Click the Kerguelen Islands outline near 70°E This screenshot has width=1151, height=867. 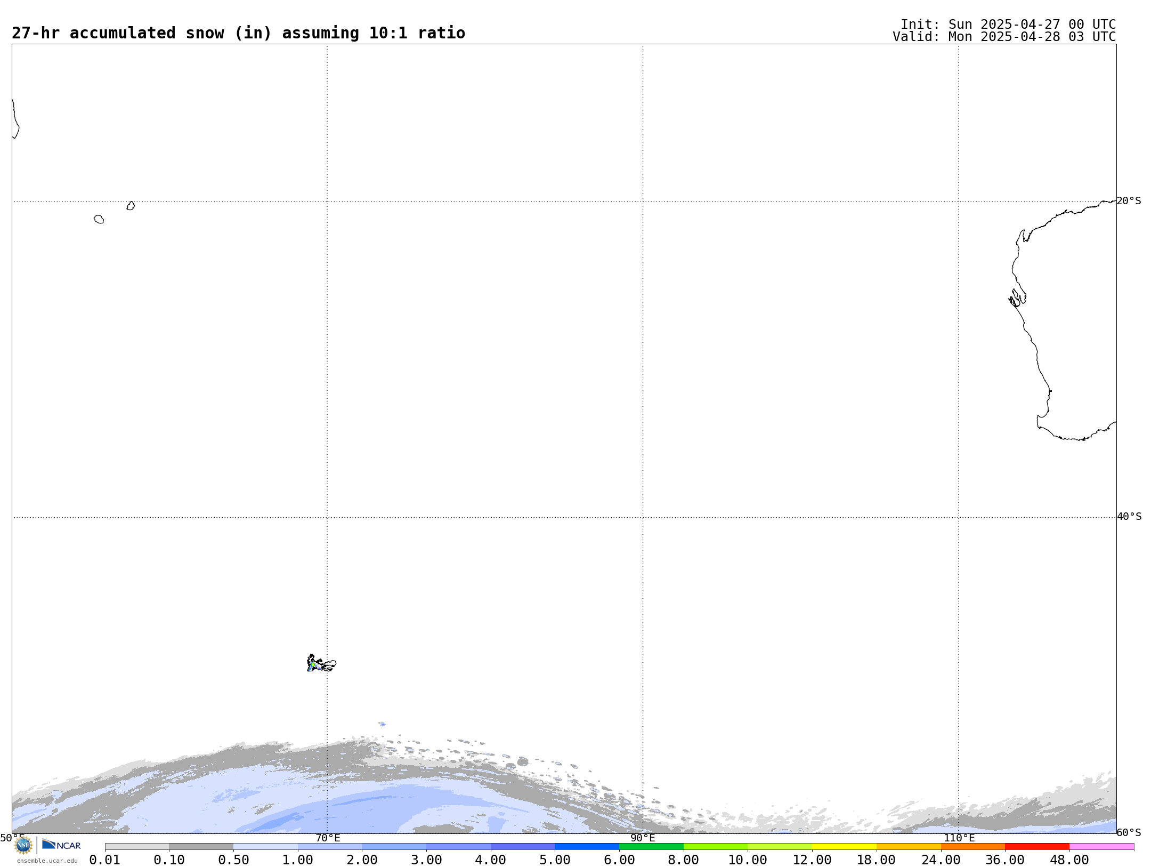(321, 664)
